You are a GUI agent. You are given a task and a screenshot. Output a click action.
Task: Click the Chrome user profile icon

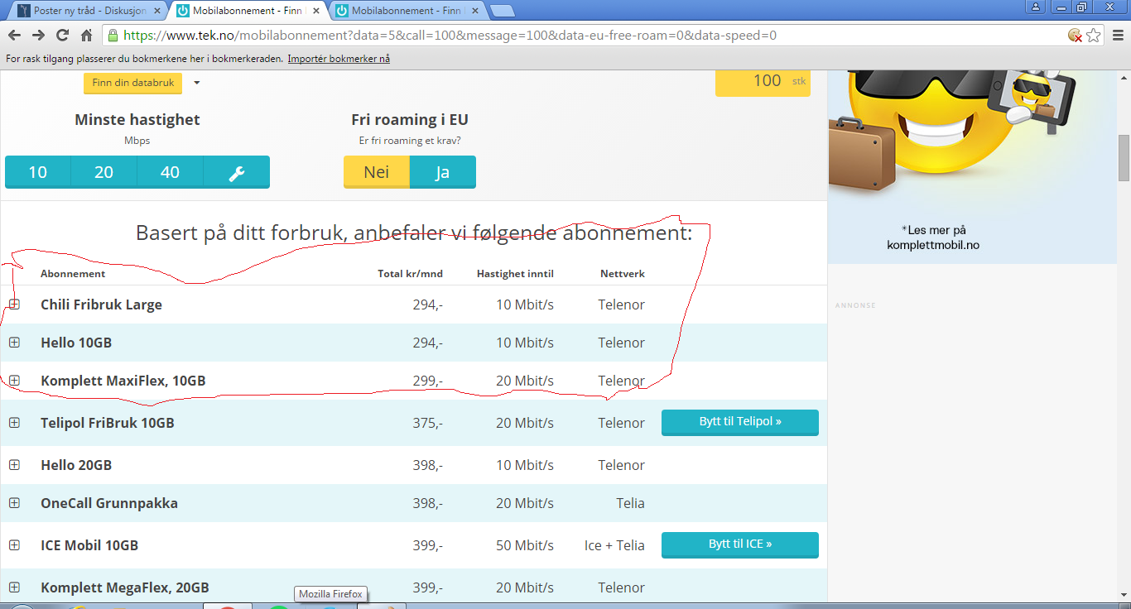pyautogui.click(x=1035, y=7)
